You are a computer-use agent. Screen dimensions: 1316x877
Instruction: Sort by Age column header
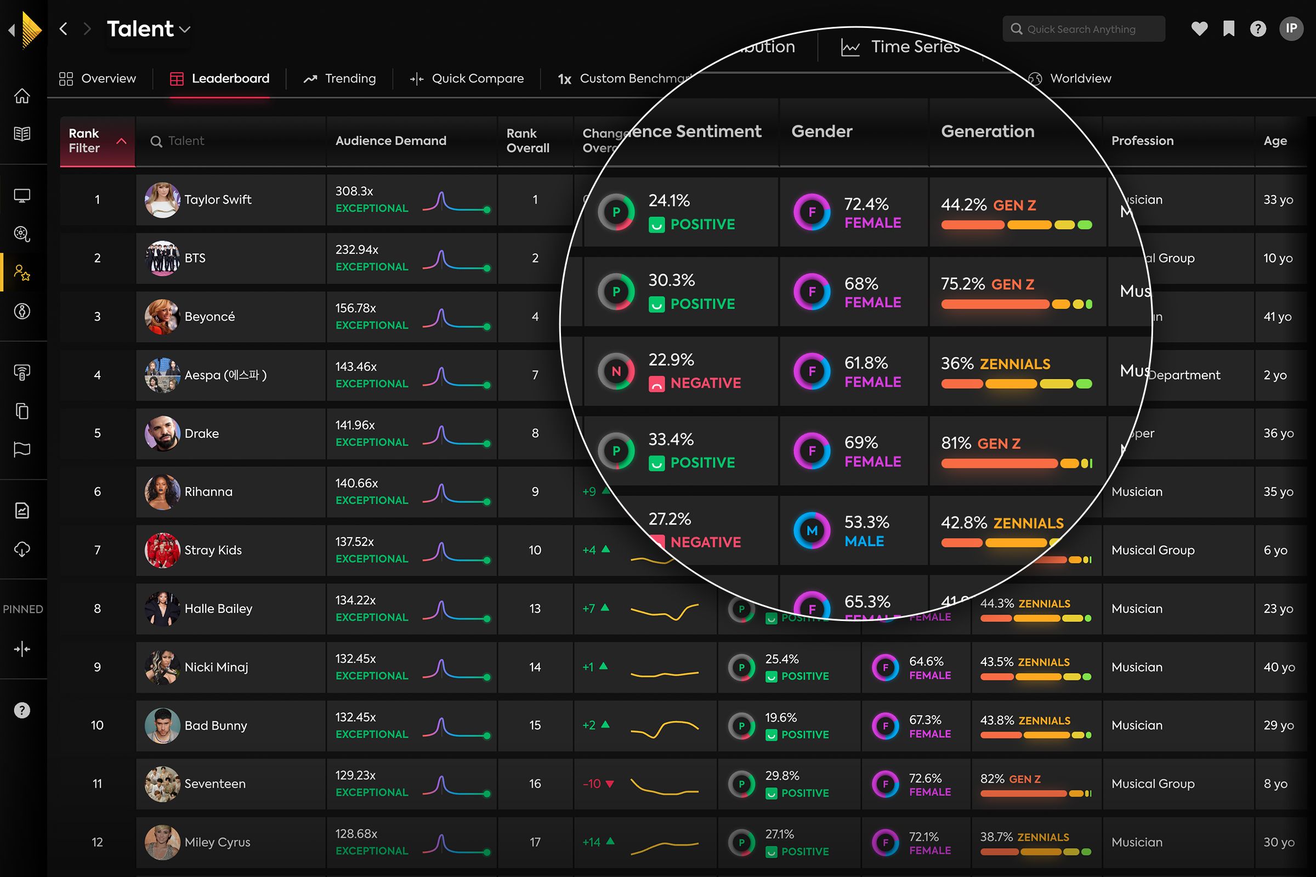coord(1275,141)
